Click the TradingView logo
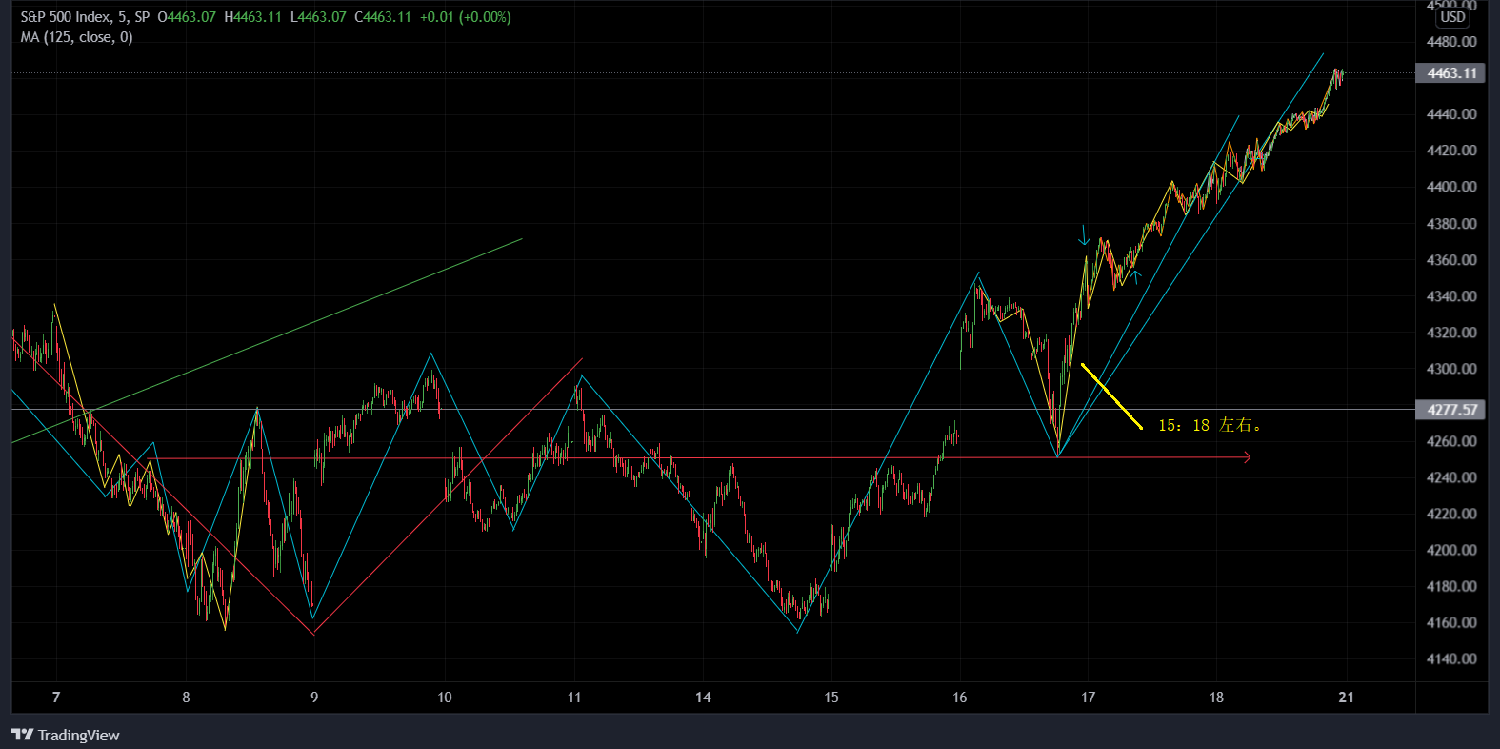Image resolution: width=1500 pixels, height=749 pixels. click(66, 735)
